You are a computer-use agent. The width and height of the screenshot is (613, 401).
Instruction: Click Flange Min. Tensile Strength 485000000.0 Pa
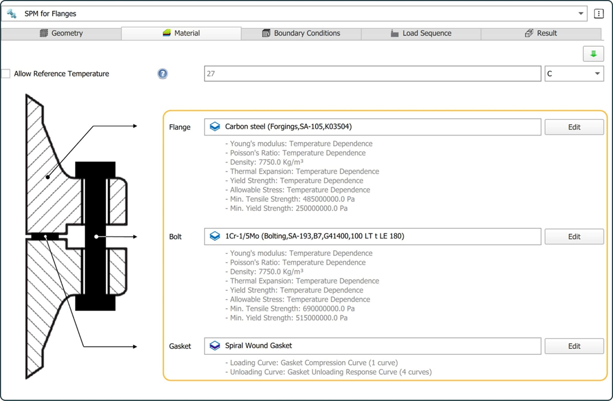[x=290, y=199]
